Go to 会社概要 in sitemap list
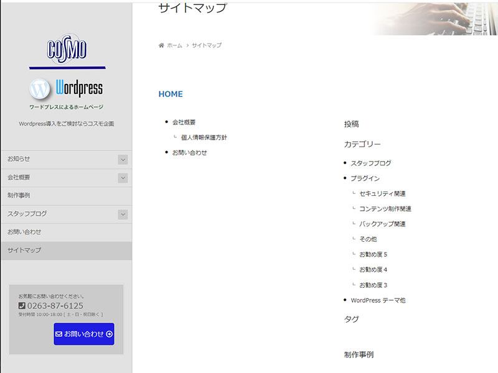498x373 pixels. [188, 122]
